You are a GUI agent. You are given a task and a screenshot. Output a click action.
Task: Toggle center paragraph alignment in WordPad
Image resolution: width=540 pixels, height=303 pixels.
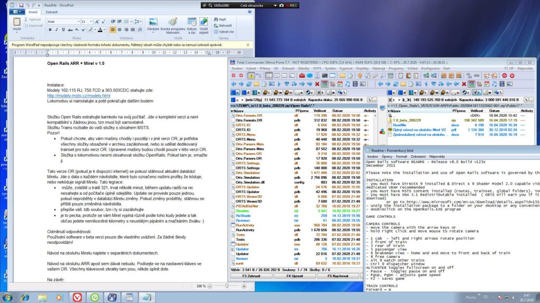(x=121, y=30)
